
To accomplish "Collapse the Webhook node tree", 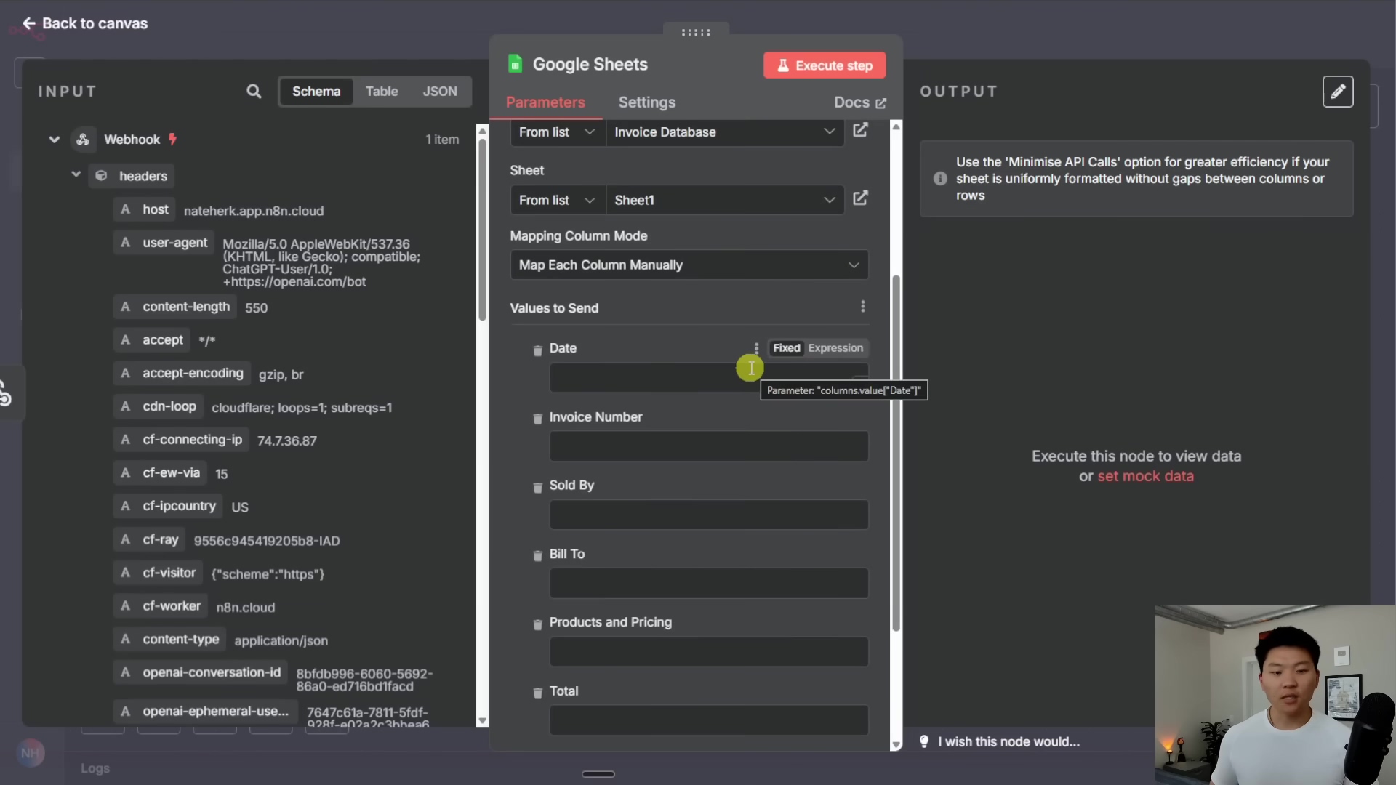I will point(54,140).
